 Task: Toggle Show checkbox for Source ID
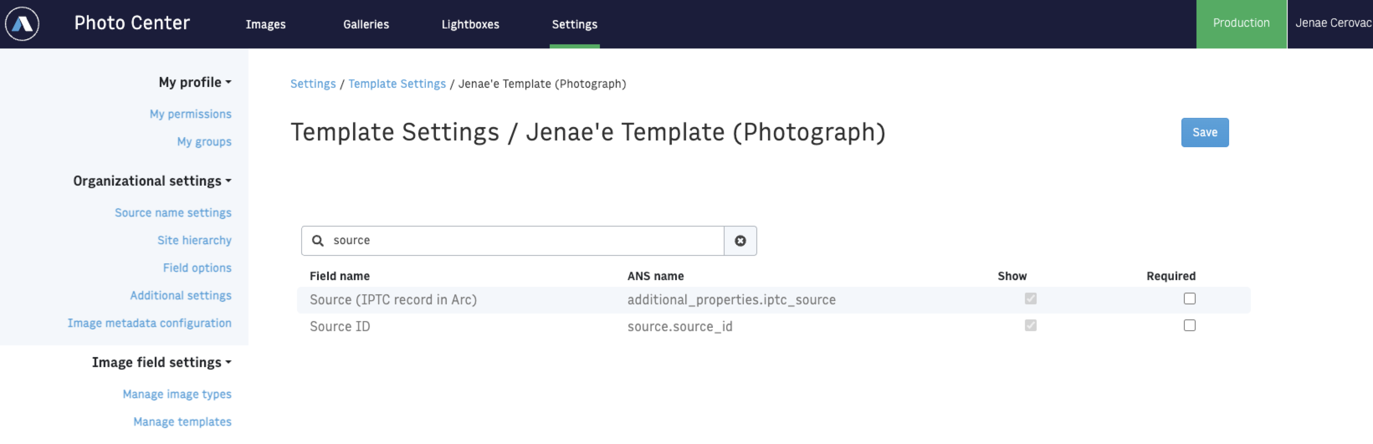(x=1030, y=325)
